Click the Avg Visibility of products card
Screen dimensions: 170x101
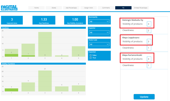tap(75, 20)
